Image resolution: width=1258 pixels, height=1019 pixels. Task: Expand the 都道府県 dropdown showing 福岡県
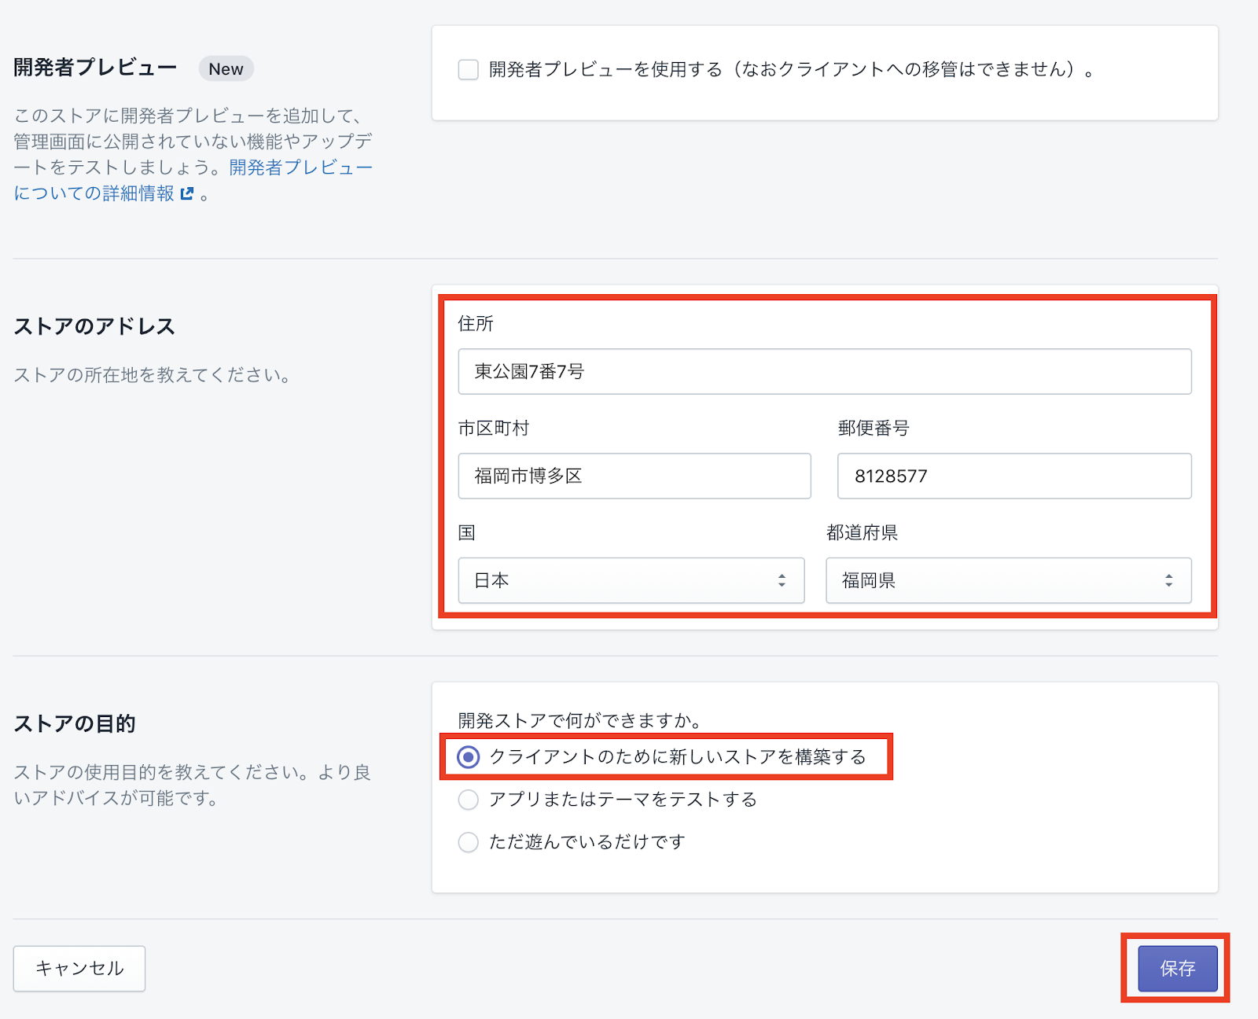[1008, 580]
